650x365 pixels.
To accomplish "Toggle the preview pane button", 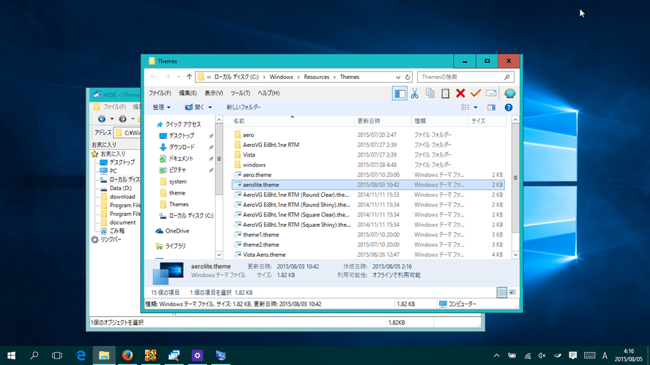I will pyautogui.click(x=491, y=108).
